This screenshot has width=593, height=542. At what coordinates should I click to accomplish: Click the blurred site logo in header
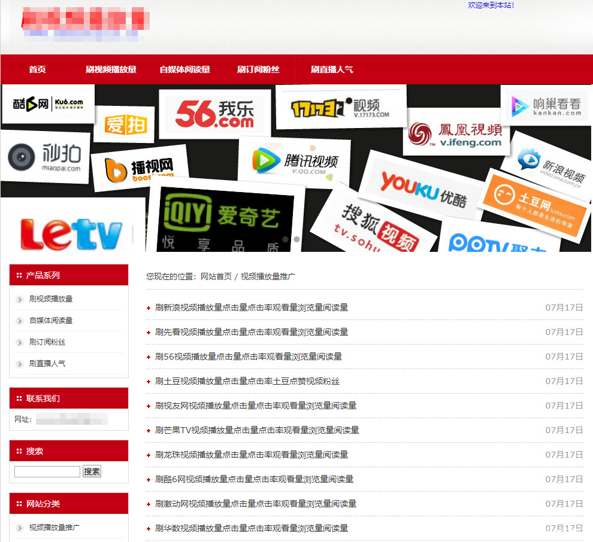[86, 23]
